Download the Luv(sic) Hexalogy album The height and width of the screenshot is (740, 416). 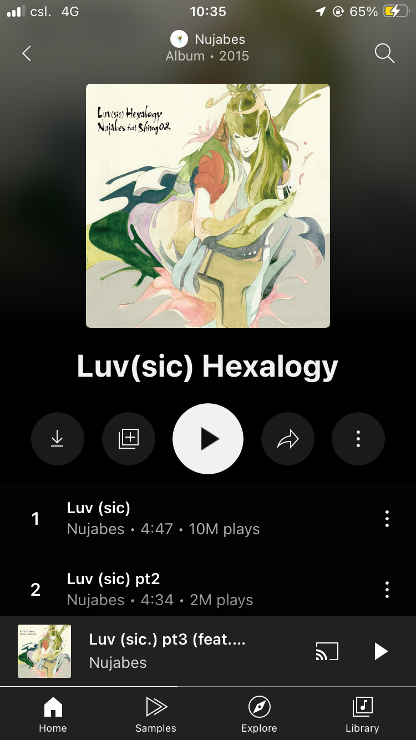[x=58, y=438]
